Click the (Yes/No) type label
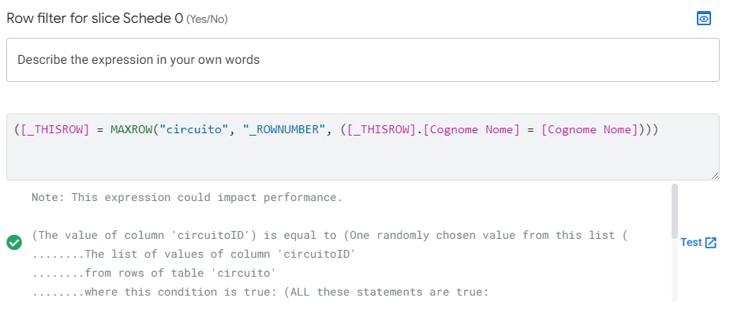The height and width of the screenshot is (309, 730). (208, 20)
